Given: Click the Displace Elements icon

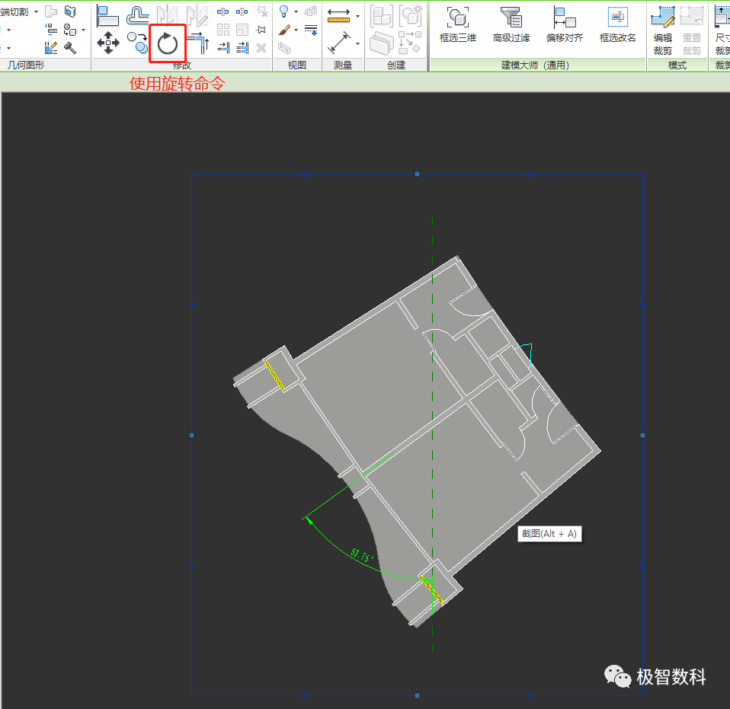Looking at the screenshot, I should [311, 11].
